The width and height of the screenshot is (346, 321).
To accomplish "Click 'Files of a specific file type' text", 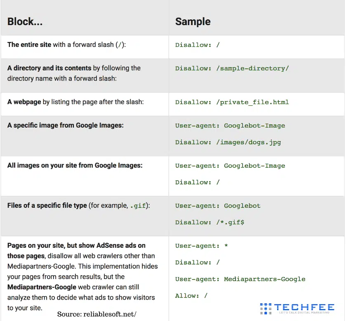I will tap(47, 205).
